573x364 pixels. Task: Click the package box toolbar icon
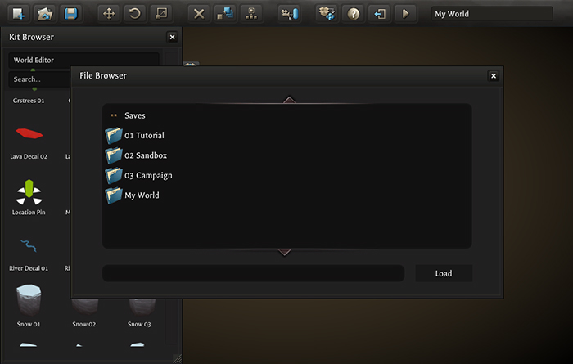pyautogui.click(x=327, y=14)
